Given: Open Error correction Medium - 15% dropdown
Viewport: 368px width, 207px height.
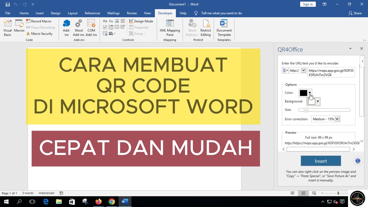Looking at the screenshot, I should [x=326, y=119].
